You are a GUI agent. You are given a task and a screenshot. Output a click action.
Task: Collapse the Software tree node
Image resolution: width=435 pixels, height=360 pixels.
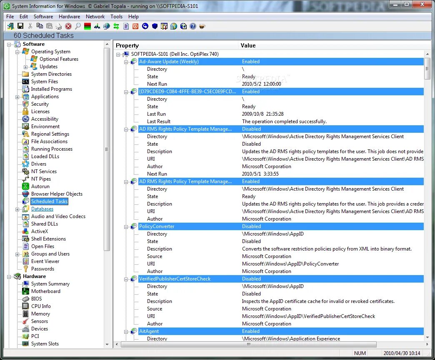pos(9,45)
